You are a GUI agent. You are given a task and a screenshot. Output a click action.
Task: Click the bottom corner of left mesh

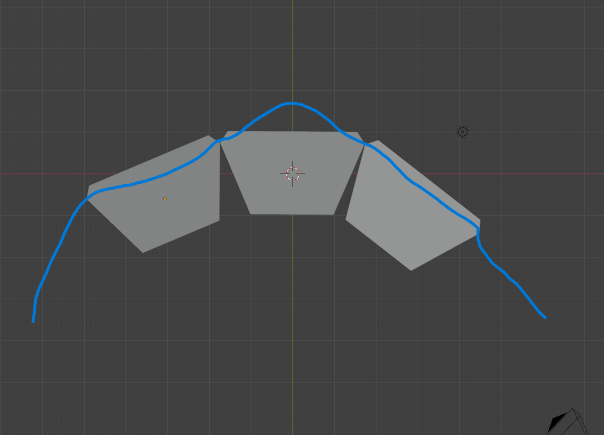point(143,252)
